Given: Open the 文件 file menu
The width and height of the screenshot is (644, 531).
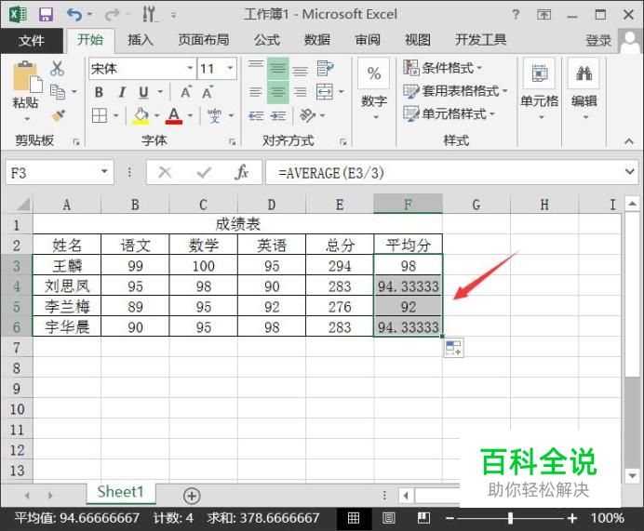Looking at the screenshot, I should pyautogui.click(x=32, y=40).
